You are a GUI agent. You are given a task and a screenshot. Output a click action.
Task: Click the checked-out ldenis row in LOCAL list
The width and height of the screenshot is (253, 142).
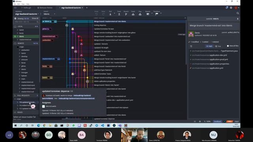[x=26, y=36]
